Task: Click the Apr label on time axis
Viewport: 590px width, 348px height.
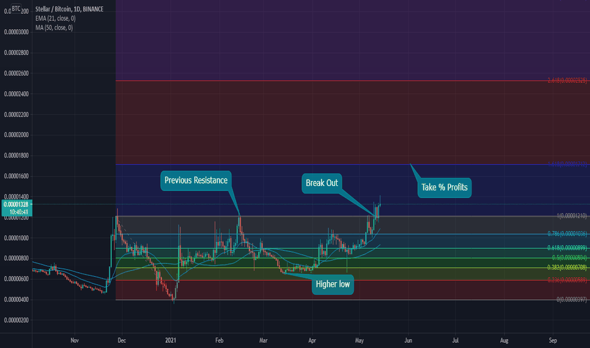Action: pyautogui.click(x=312, y=340)
